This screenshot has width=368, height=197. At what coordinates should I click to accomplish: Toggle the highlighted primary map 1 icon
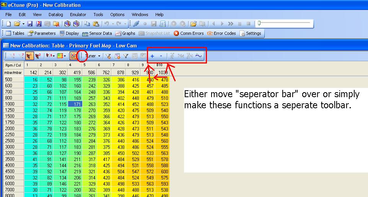(29, 56)
